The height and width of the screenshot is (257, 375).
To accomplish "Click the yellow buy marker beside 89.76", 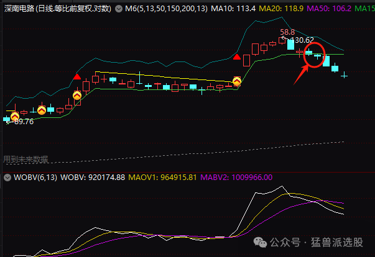I will point(15,117).
